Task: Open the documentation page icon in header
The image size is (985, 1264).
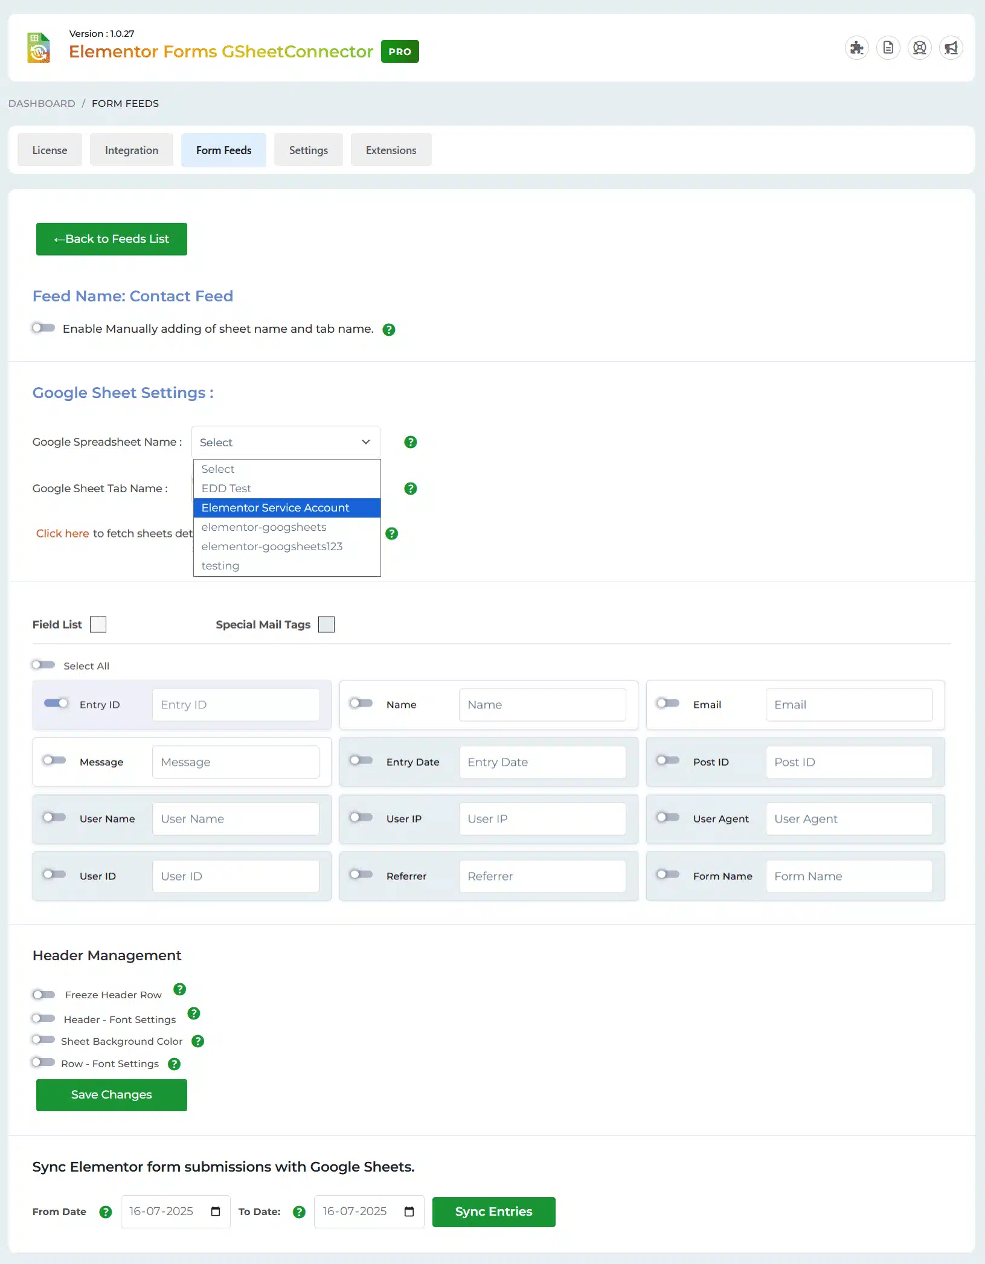Action: pos(888,48)
